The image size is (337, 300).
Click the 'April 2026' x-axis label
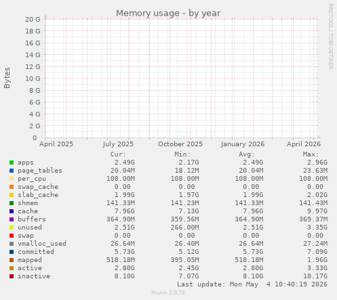point(304,144)
